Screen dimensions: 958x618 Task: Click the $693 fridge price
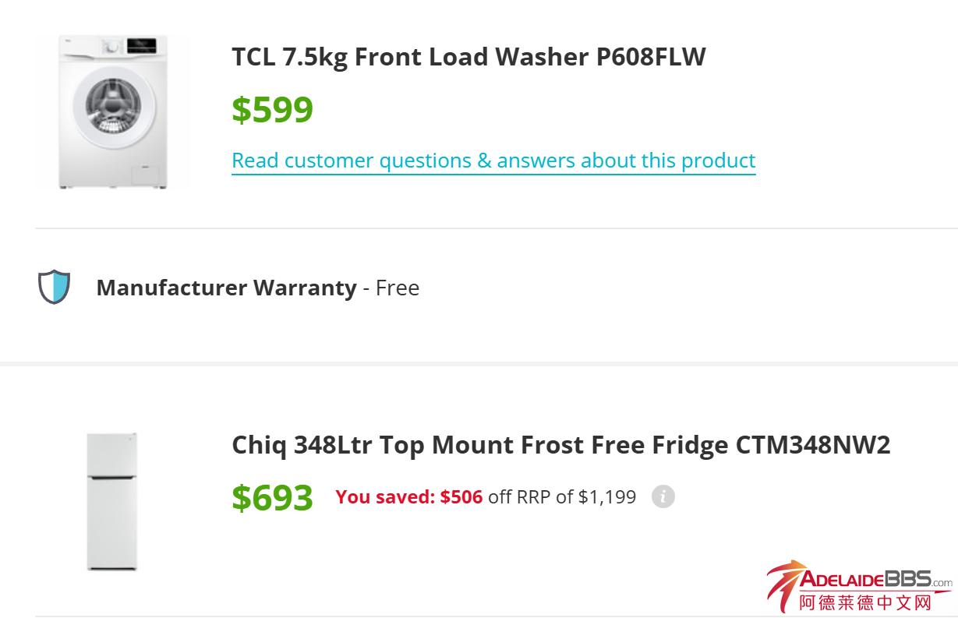pyautogui.click(x=272, y=497)
